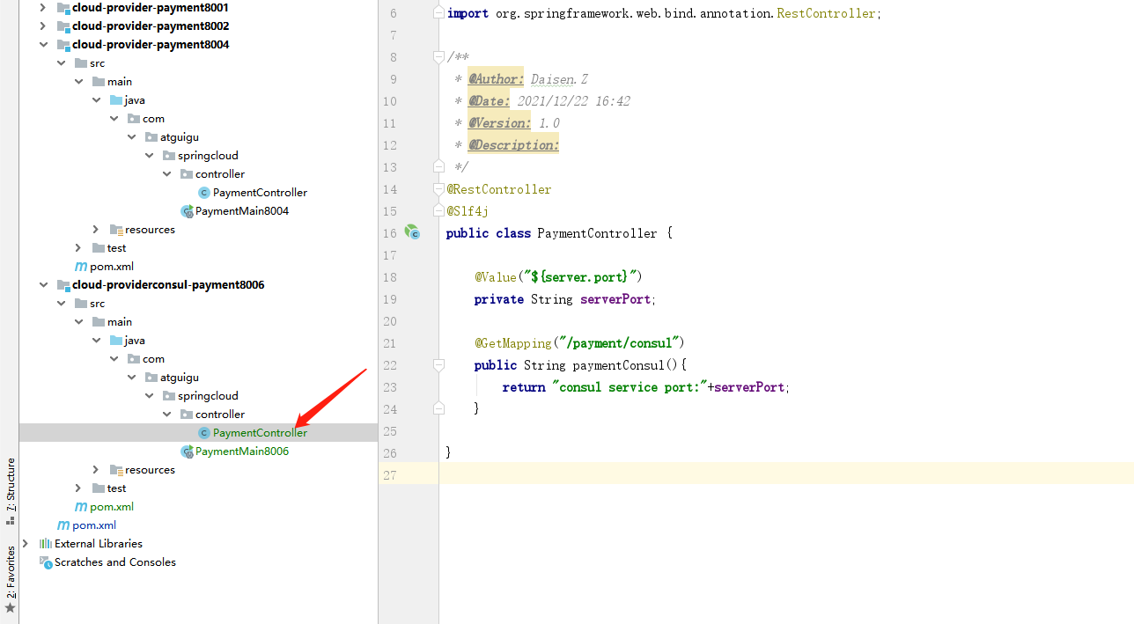Click the Maven icon of payment8004's pom.xml
This screenshot has width=1134, height=624.
point(81,267)
